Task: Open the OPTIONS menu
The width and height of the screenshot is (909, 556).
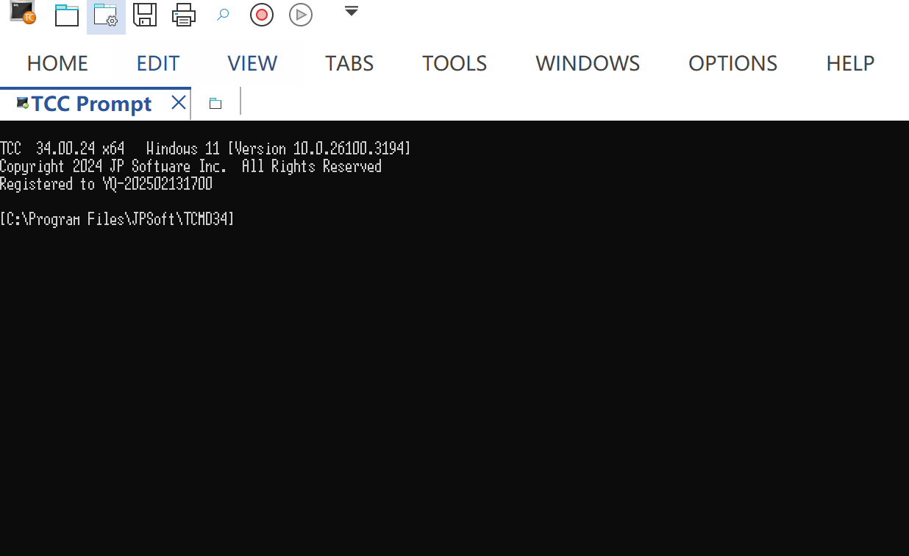Action: 732,63
